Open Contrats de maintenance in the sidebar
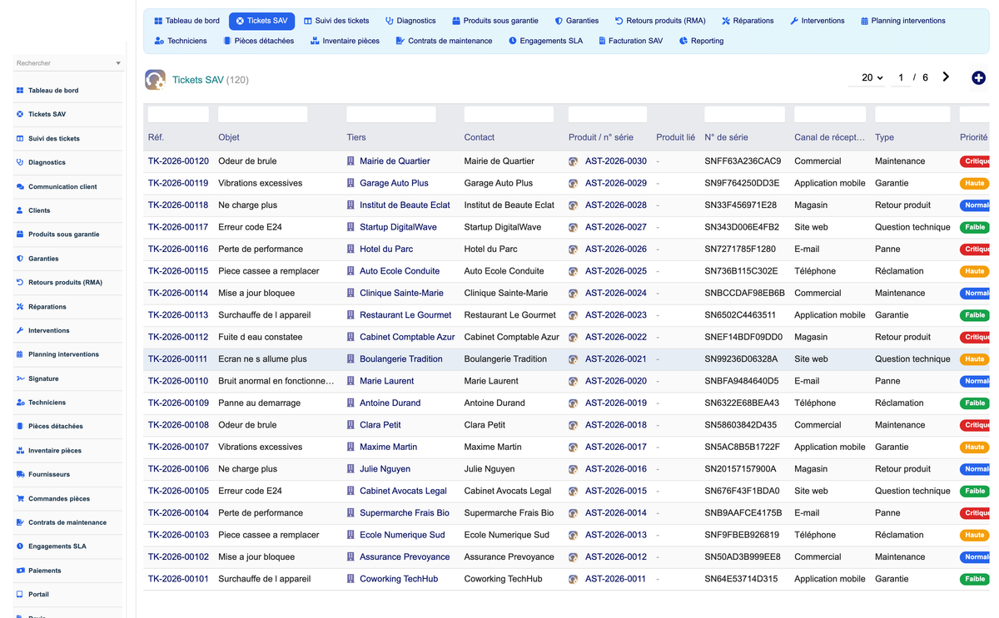This screenshot has width=999, height=618. (x=67, y=522)
